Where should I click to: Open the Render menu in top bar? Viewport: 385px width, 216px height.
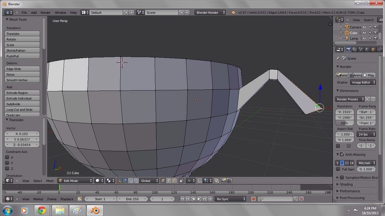point(46,13)
